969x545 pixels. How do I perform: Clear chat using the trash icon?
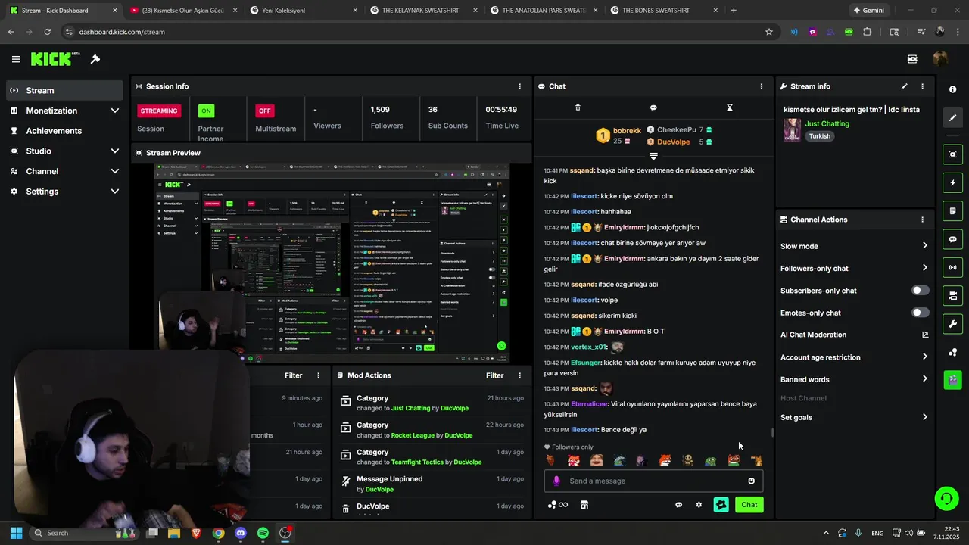pyautogui.click(x=578, y=107)
